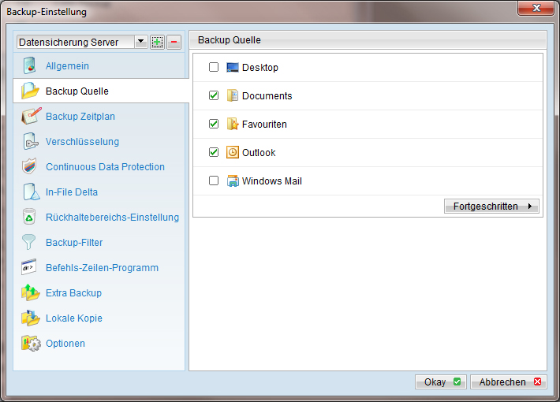Click the Lokale Kopie folder icon
560x402 pixels.
(30, 318)
